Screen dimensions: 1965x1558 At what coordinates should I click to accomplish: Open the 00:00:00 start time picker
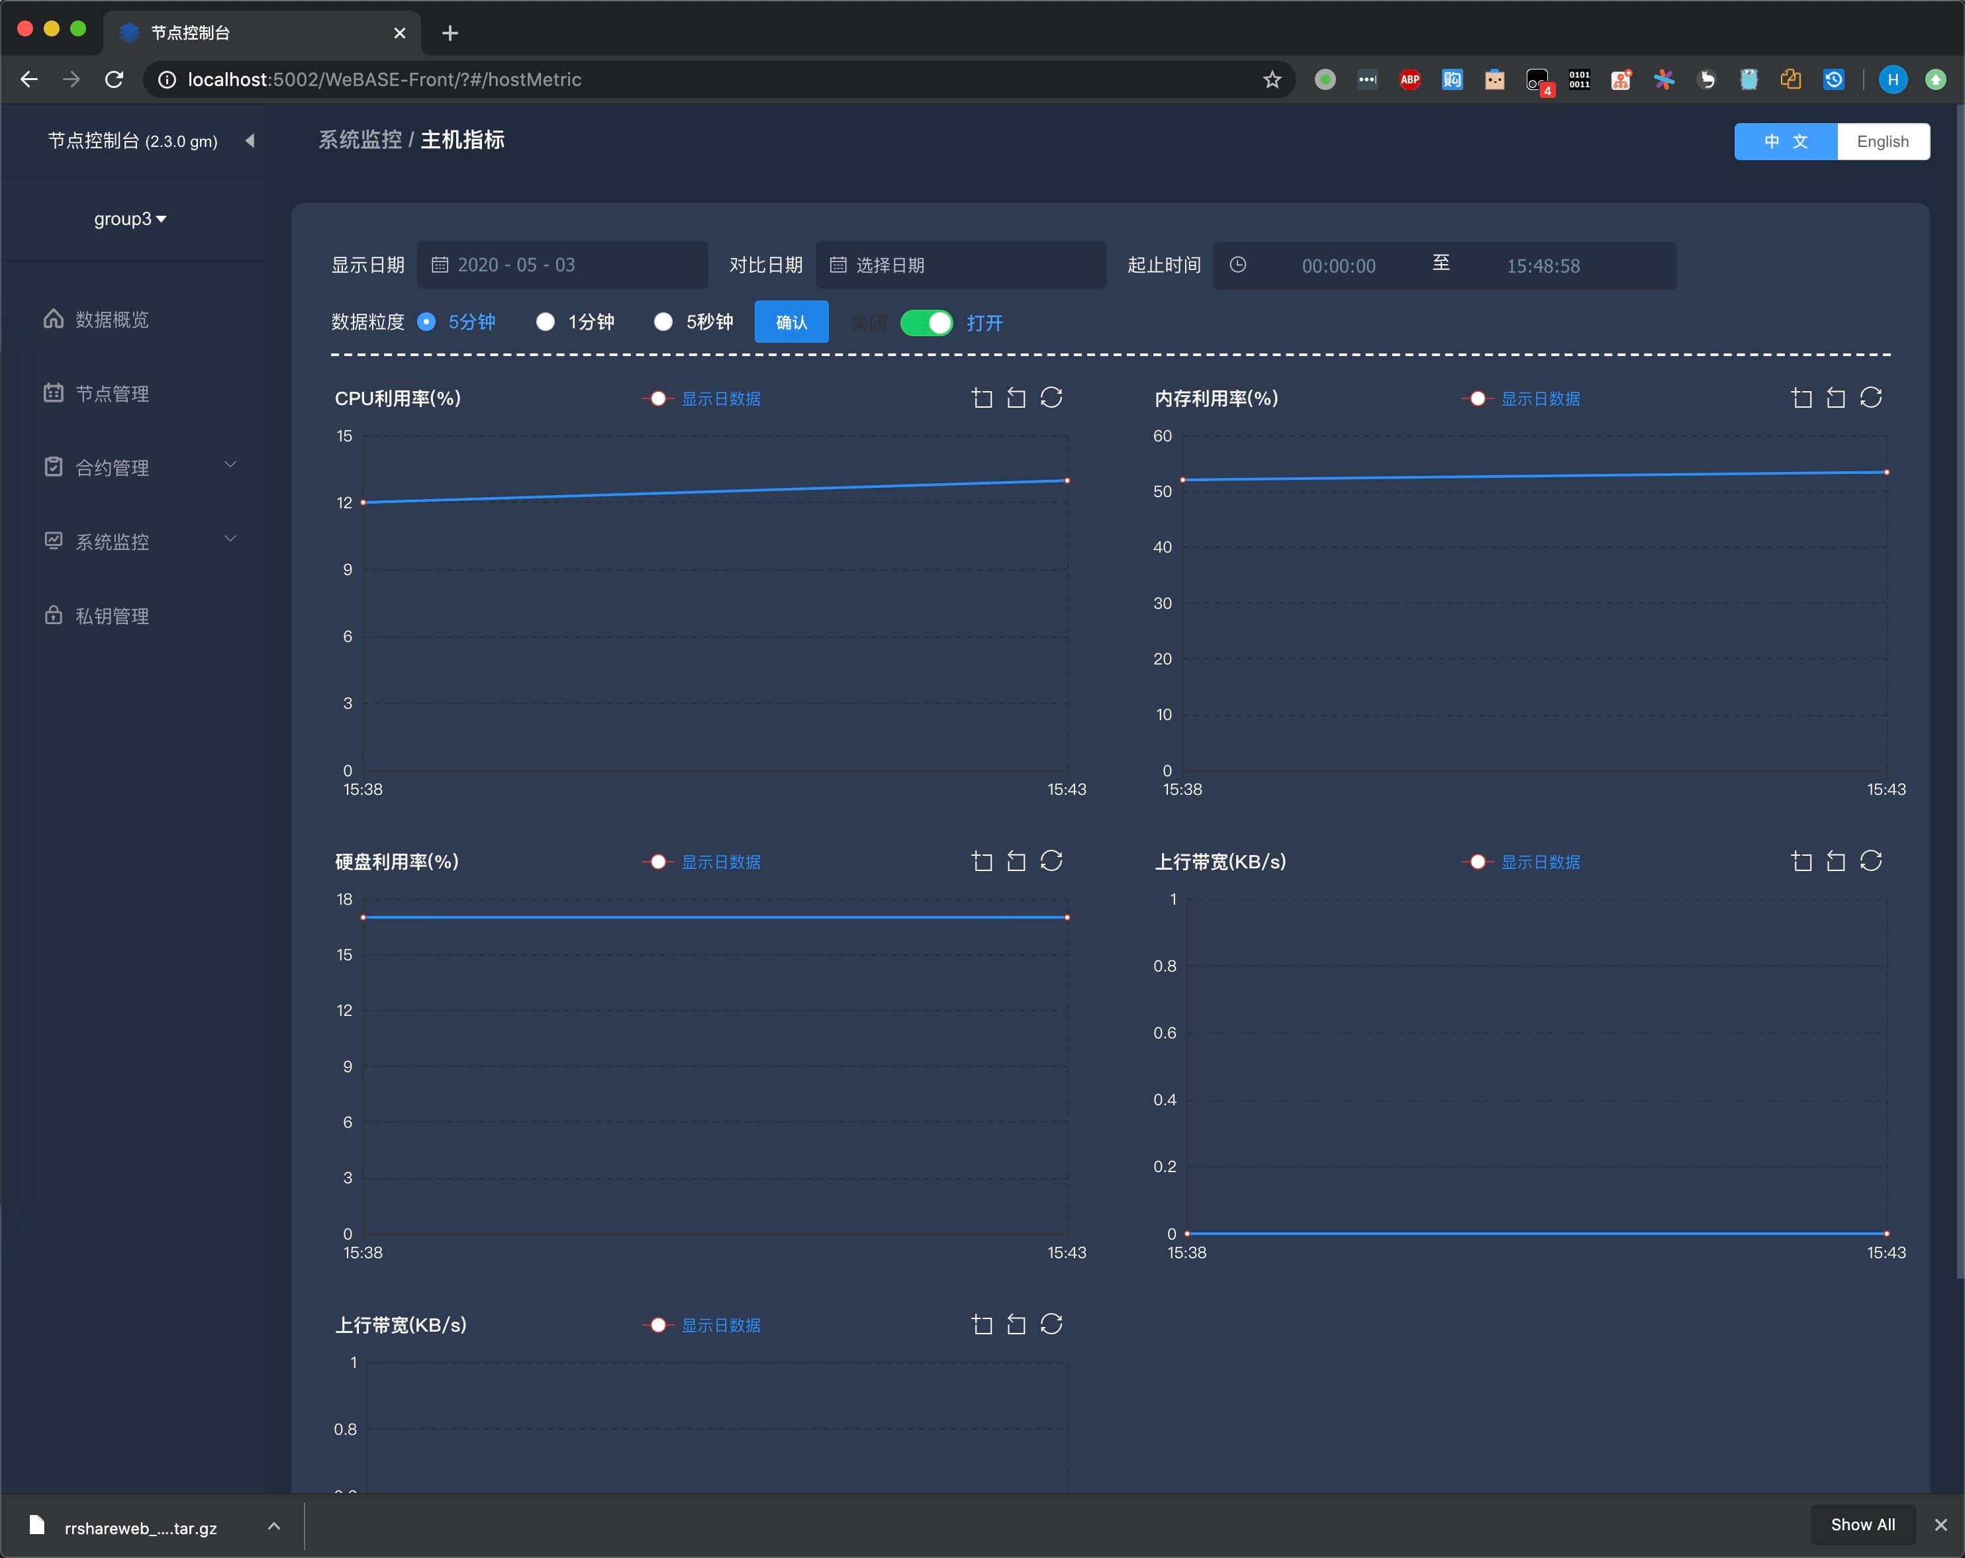pyautogui.click(x=1338, y=266)
